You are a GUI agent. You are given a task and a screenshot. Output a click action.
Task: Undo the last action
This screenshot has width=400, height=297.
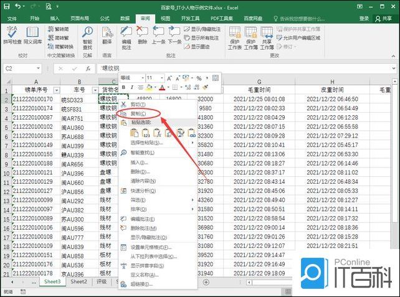point(17,6)
